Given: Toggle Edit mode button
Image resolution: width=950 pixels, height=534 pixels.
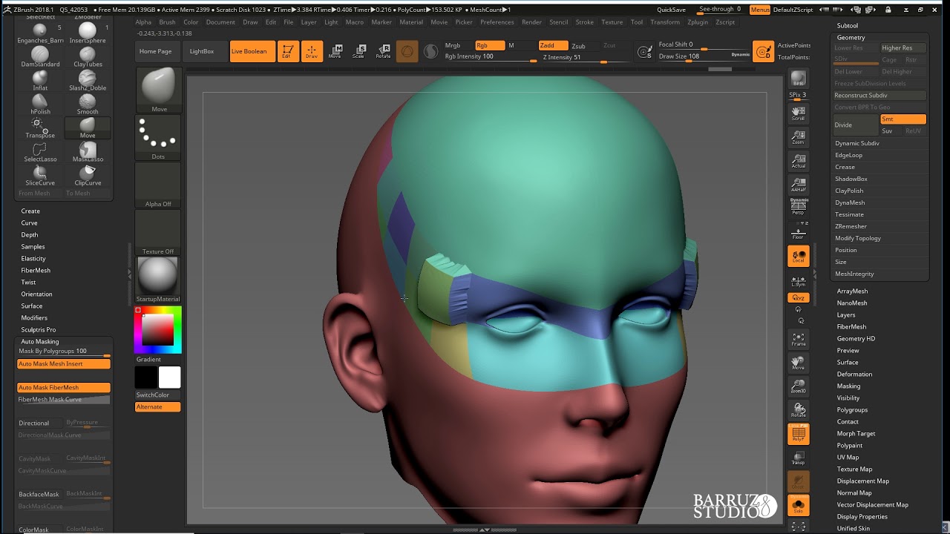Looking at the screenshot, I should [288, 51].
